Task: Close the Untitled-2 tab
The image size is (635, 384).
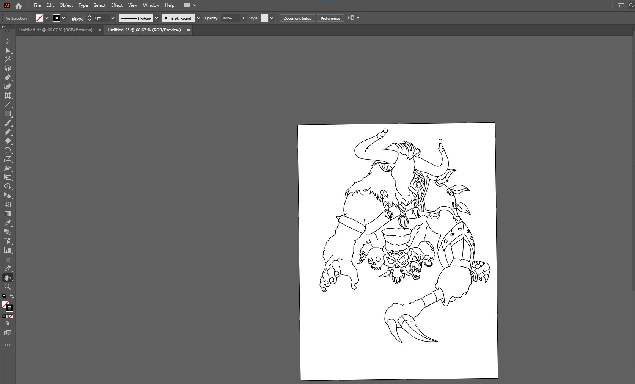Action: click(x=189, y=30)
